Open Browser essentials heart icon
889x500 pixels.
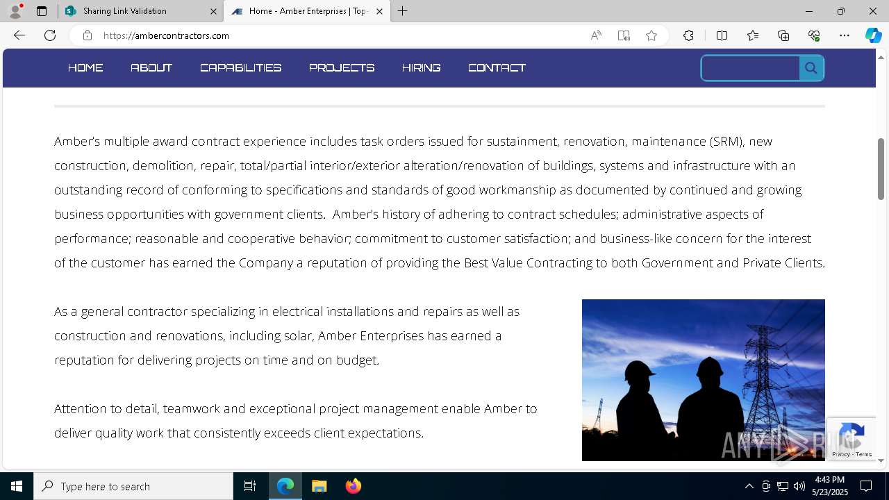(x=814, y=35)
